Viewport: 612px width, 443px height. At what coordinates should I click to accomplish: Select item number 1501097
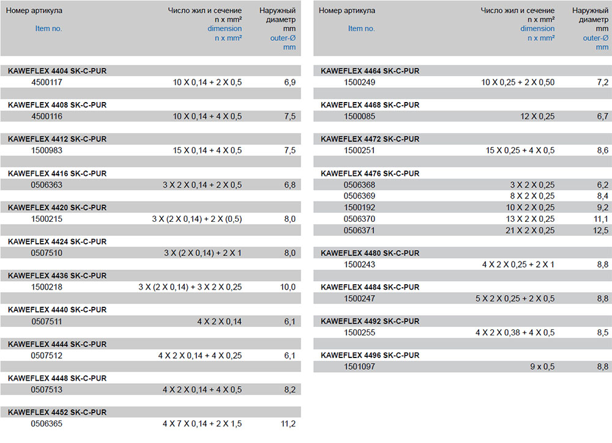[x=359, y=367]
